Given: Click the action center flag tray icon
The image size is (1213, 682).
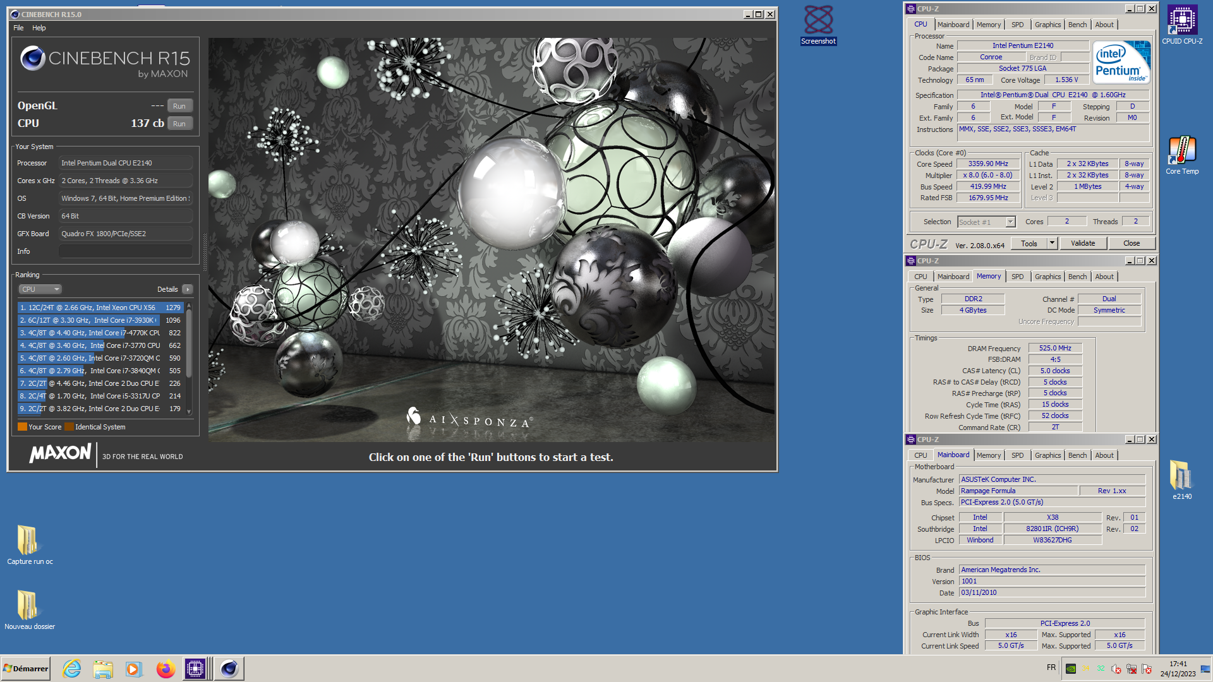Looking at the screenshot, I should (x=1147, y=669).
